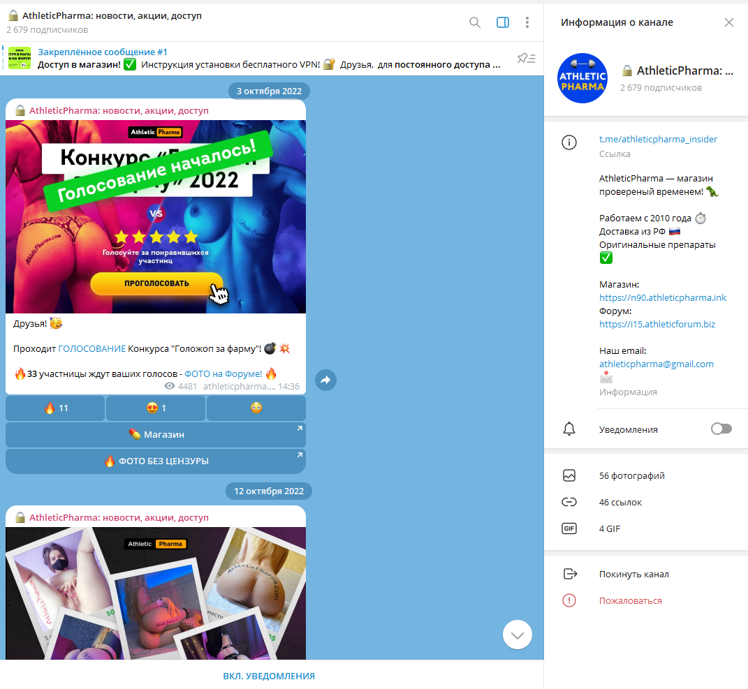
Task: Click the channel avatar in info panel
Action: tap(582, 78)
